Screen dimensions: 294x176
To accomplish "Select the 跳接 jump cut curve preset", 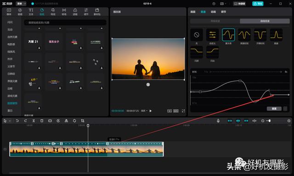I will (x=276, y=35).
